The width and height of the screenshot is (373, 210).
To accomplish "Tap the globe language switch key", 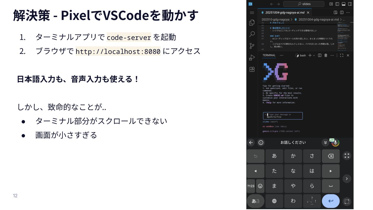I will tap(274, 201).
